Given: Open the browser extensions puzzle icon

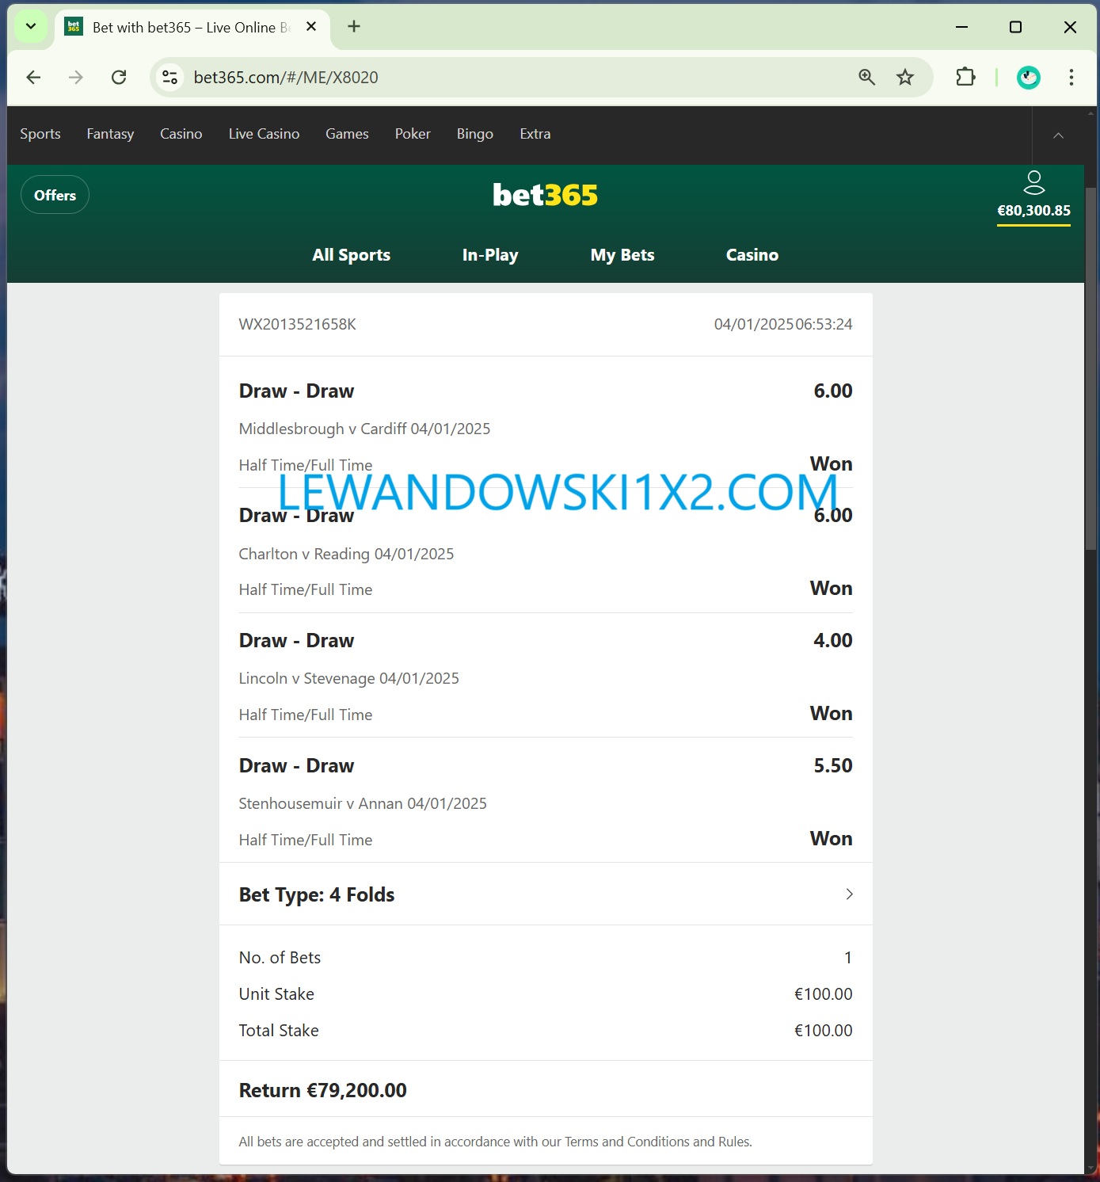Looking at the screenshot, I should (965, 77).
